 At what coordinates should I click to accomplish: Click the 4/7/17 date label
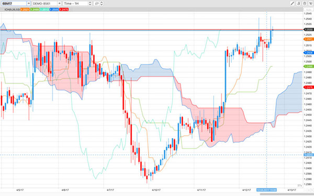(x=110, y=190)
